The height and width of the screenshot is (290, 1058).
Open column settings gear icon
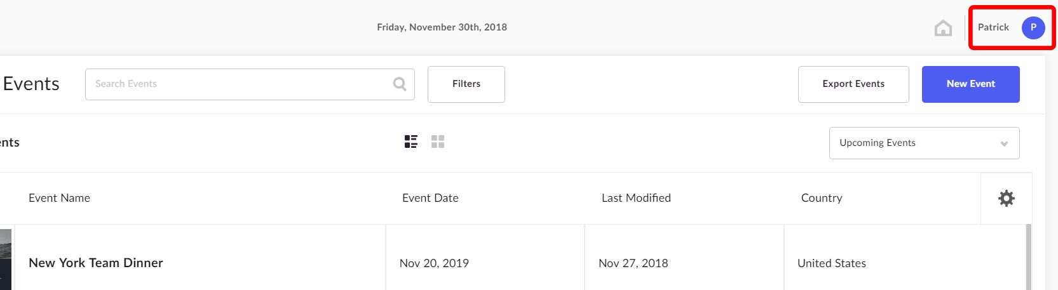(1007, 198)
